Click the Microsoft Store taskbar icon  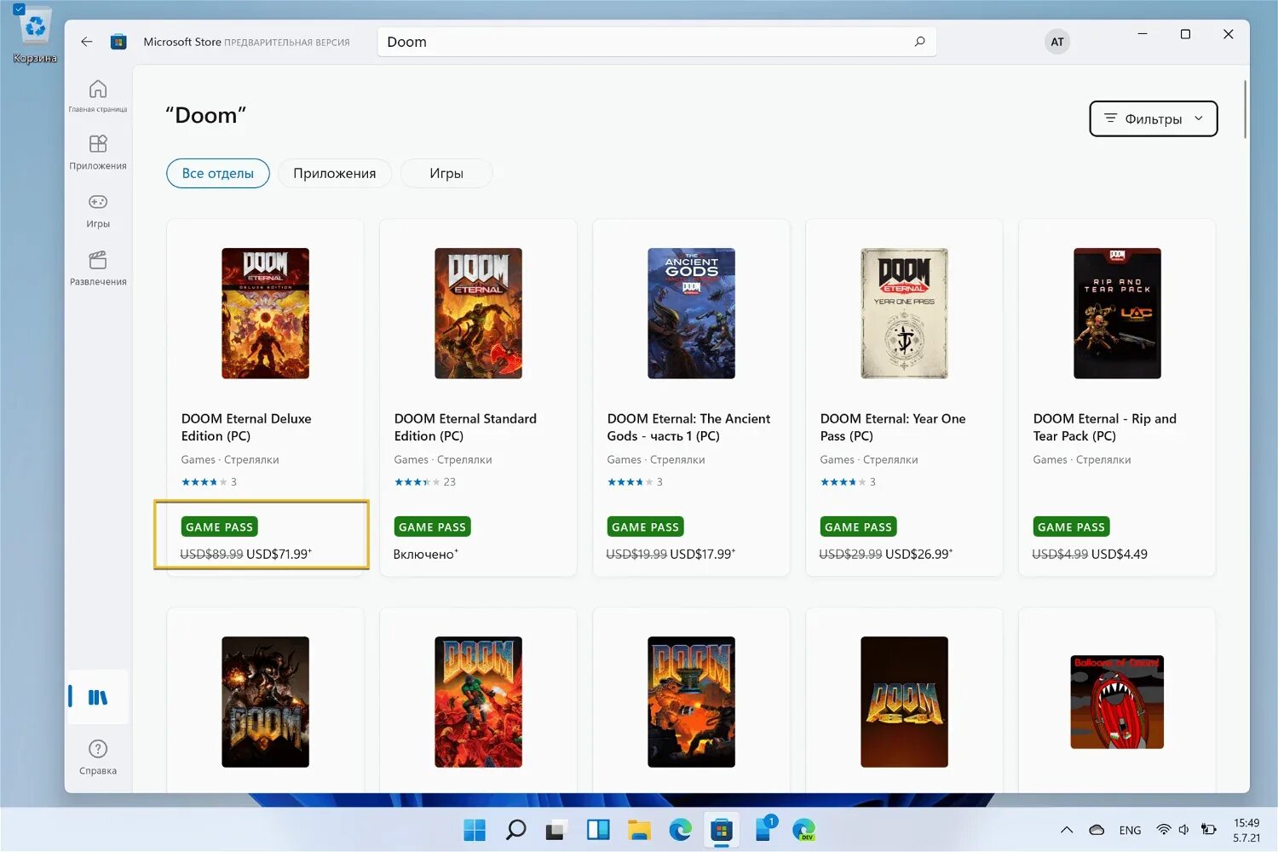click(722, 830)
